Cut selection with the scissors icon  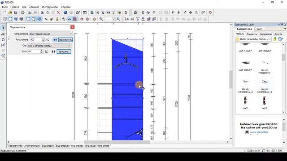[42, 13]
